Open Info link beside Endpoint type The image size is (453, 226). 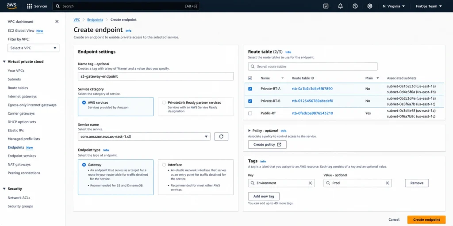click(x=106, y=150)
